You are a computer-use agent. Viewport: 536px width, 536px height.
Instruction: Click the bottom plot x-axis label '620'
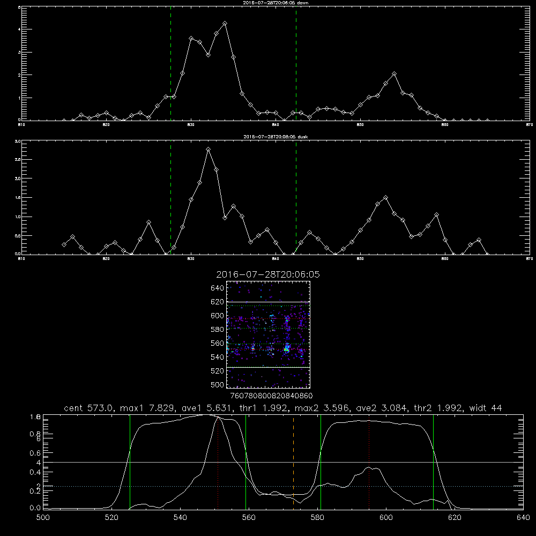pyautogui.click(x=455, y=518)
